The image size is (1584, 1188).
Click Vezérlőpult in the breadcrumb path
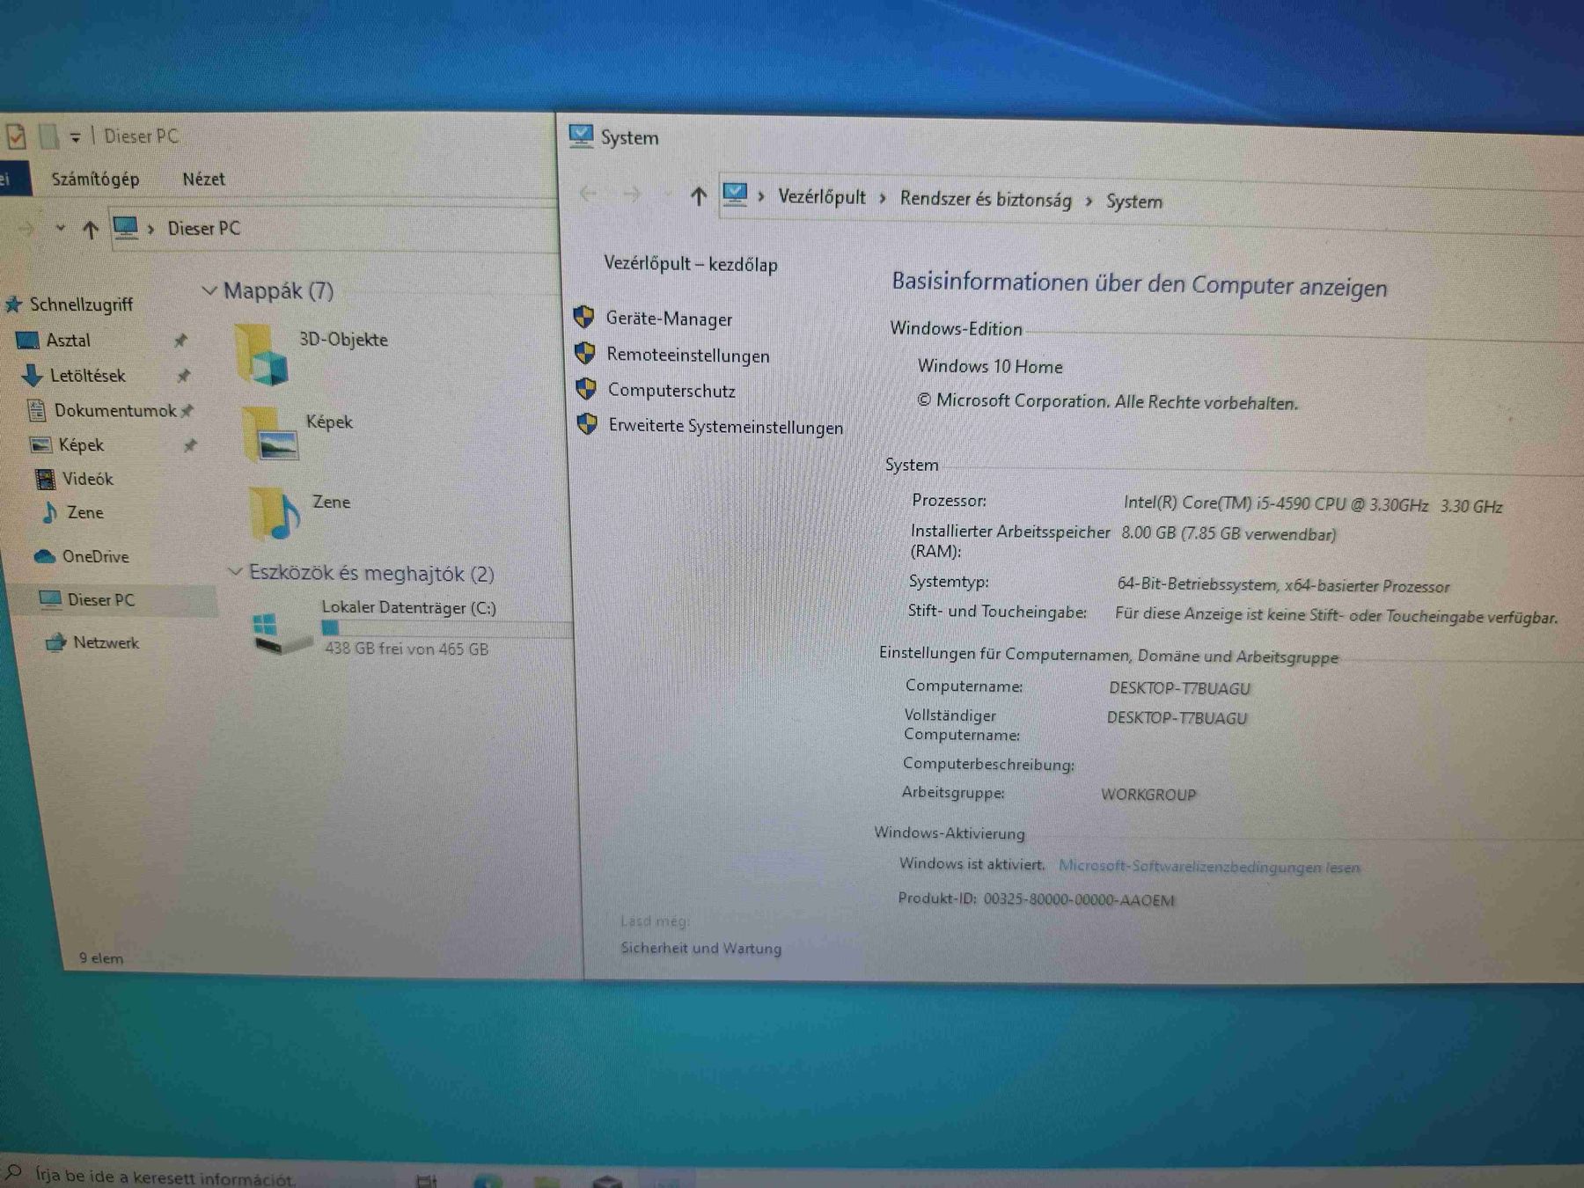tap(821, 197)
